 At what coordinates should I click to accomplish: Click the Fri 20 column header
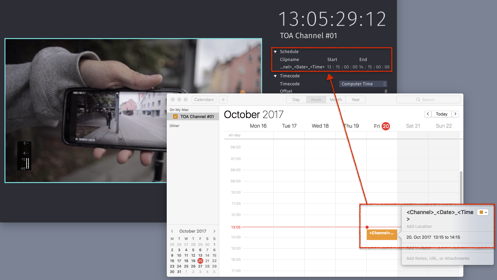click(382, 126)
